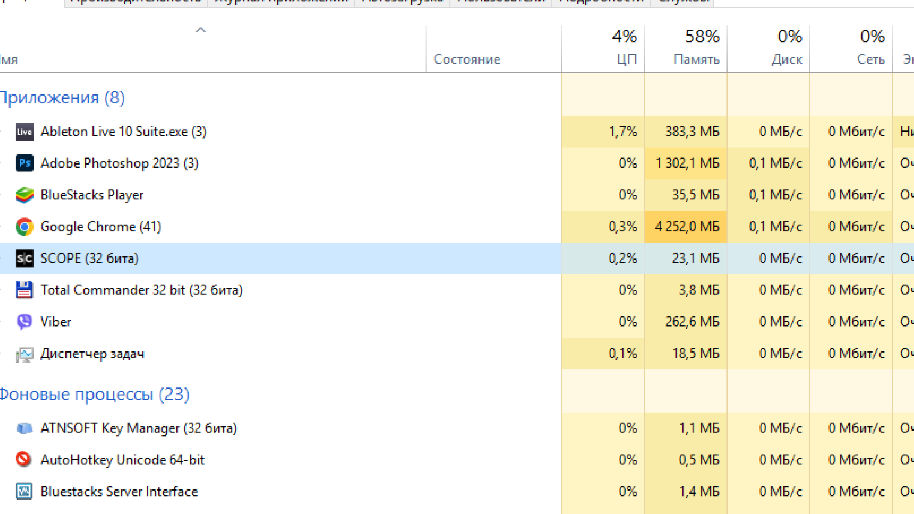This screenshot has height=514, width=914.
Task: Click the Google Chrome icon
Action: (x=24, y=227)
